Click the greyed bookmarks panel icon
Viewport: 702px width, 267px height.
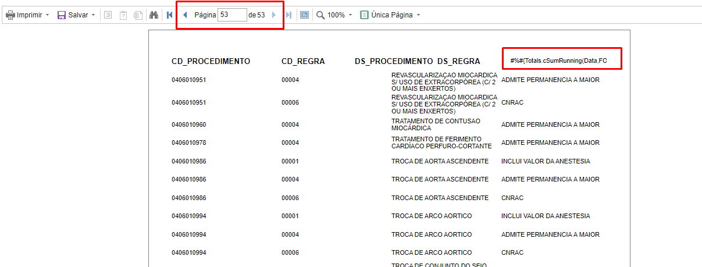pyautogui.click(x=108, y=15)
